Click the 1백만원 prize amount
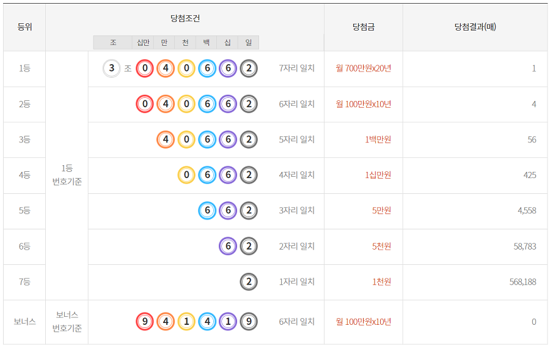The width and height of the screenshot is (550, 345). pos(378,139)
